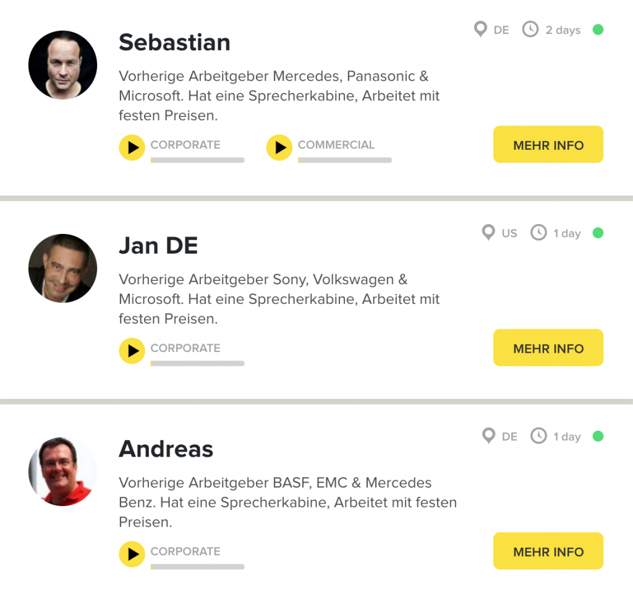The image size is (633, 599).
Task: Click the location pin icon for Sebastian
Action: tap(480, 30)
